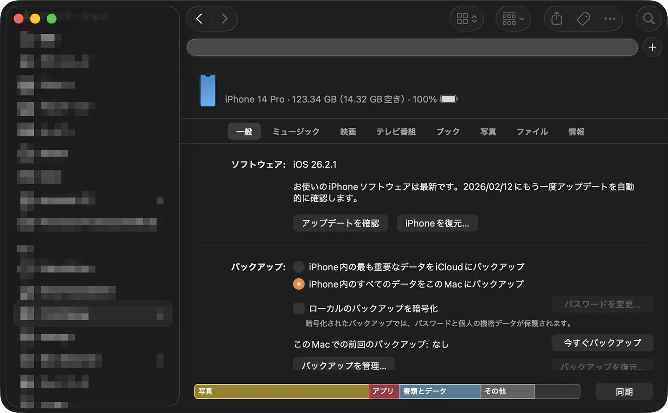Click inside the address field
The height and width of the screenshot is (413, 668).
point(412,47)
